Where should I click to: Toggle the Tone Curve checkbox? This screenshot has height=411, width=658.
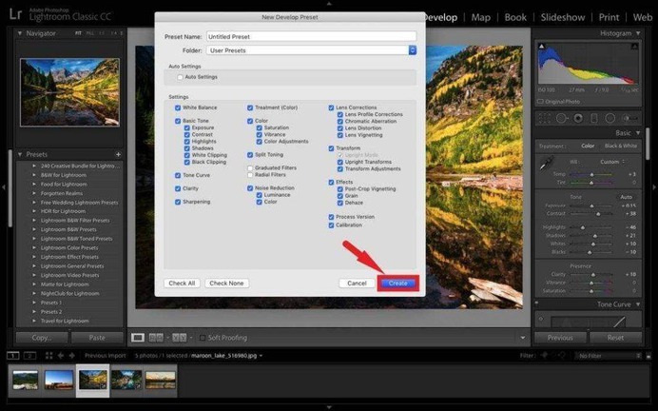coord(178,175)
